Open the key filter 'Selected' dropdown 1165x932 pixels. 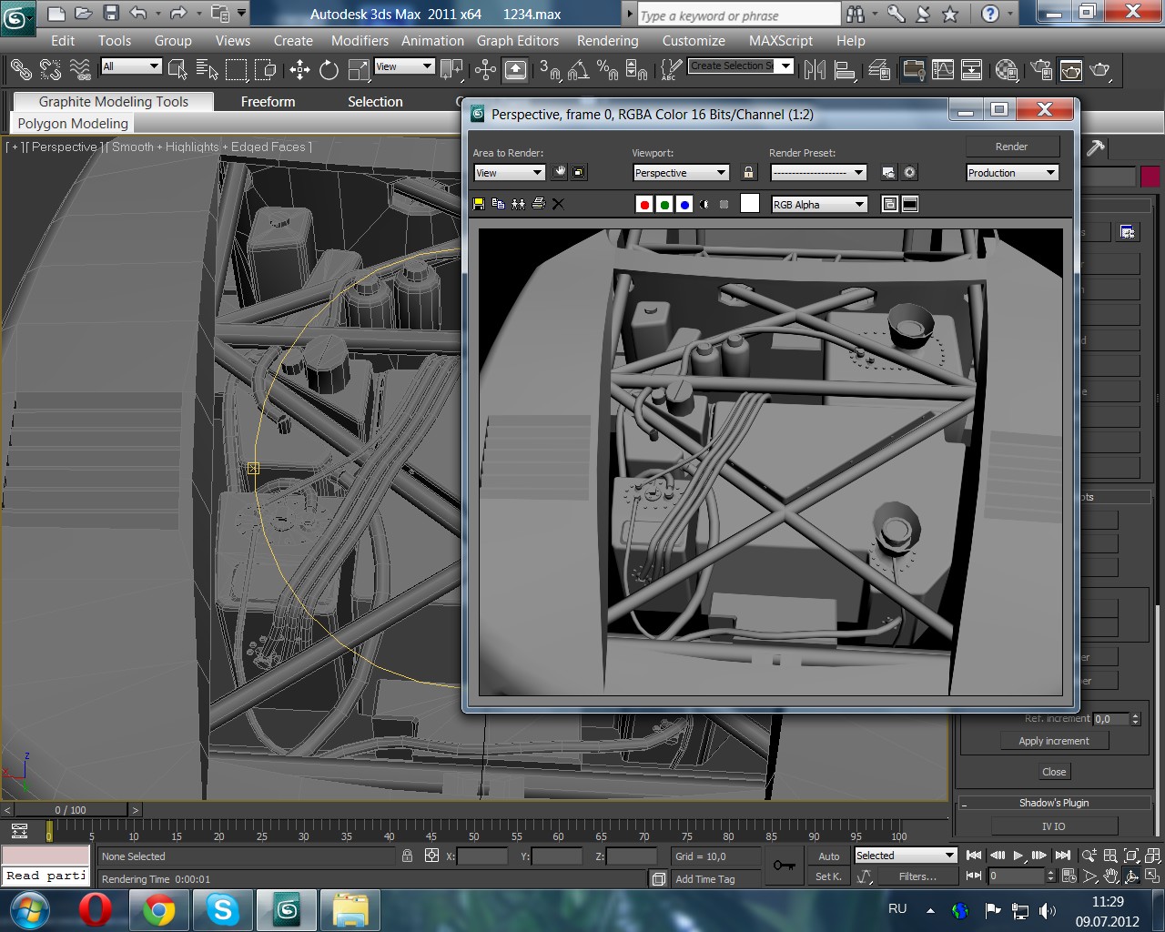click(906, 856)
